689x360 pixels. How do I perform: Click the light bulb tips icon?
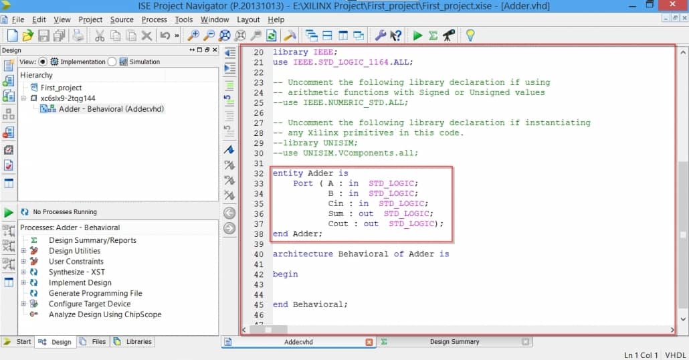470,35
